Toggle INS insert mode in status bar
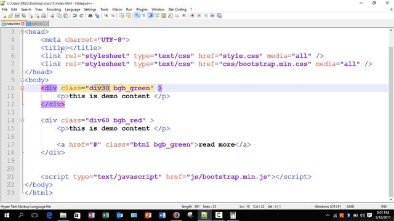 click(384, 206)
